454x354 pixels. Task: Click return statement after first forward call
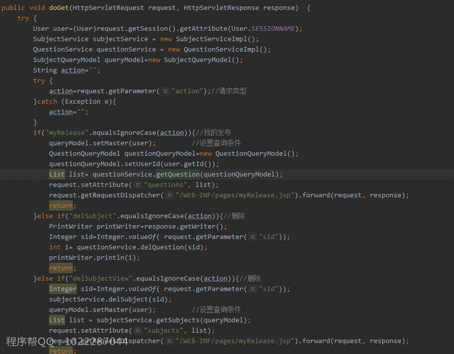(x=63, y=206)
